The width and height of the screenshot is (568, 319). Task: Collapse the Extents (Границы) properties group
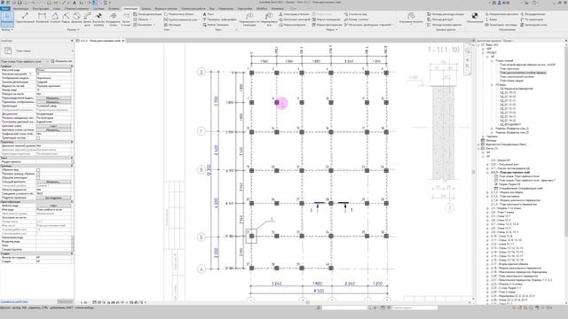(71, 166)
